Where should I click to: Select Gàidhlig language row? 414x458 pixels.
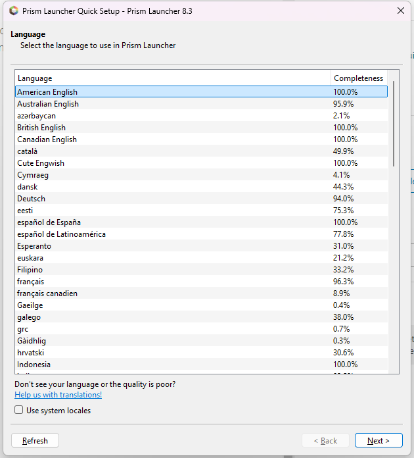[x=201, y=341]
